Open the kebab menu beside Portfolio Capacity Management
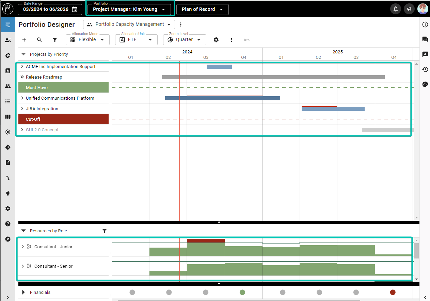The width and height of the screenshot is (430, 301). point(181,24)
